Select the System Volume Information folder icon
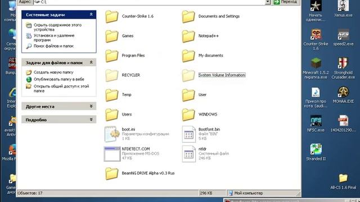The image size is (360, 202). click(x=188, y=75)
